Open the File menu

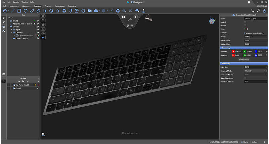[4, 2]
